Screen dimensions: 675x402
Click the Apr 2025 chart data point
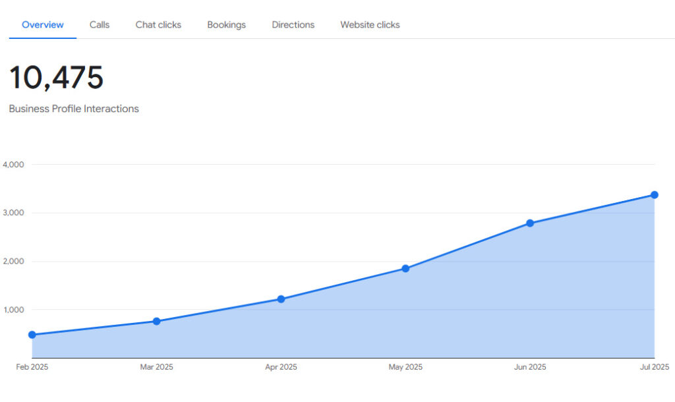point(281,299)
